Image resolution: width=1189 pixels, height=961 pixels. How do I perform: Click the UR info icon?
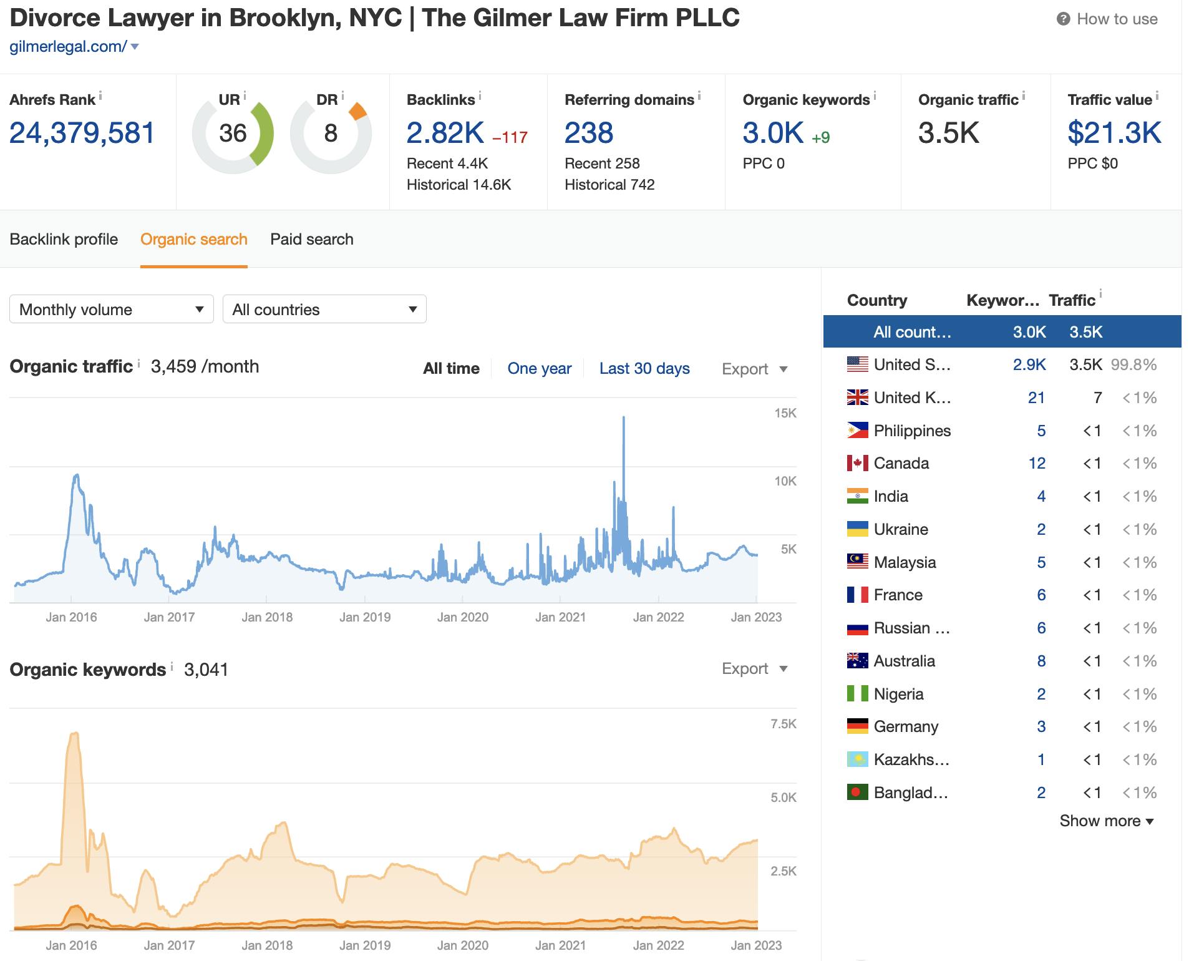tap(245, 96)
